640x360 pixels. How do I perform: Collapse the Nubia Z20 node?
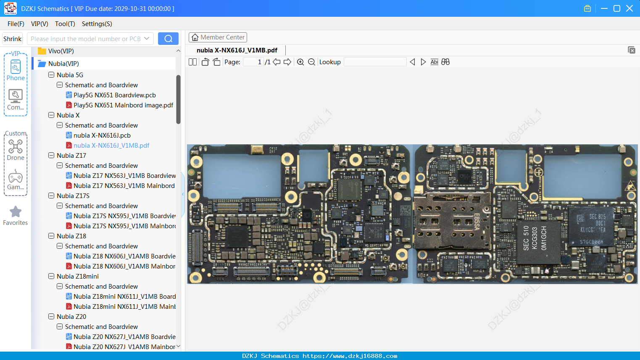point(51,316)
